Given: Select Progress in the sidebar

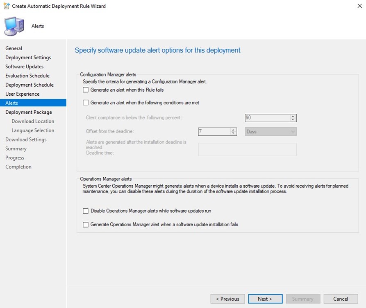Looking at the screenshot, I should (x=15, y=157).
